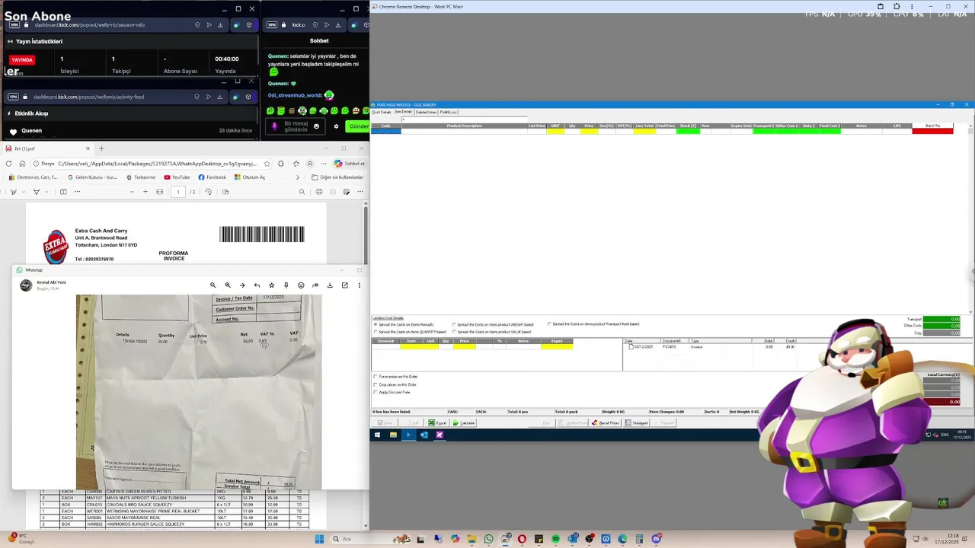Click the fit to width PDF icon
The height and width of the screenshot is (548, 975).
pos(159,192)
